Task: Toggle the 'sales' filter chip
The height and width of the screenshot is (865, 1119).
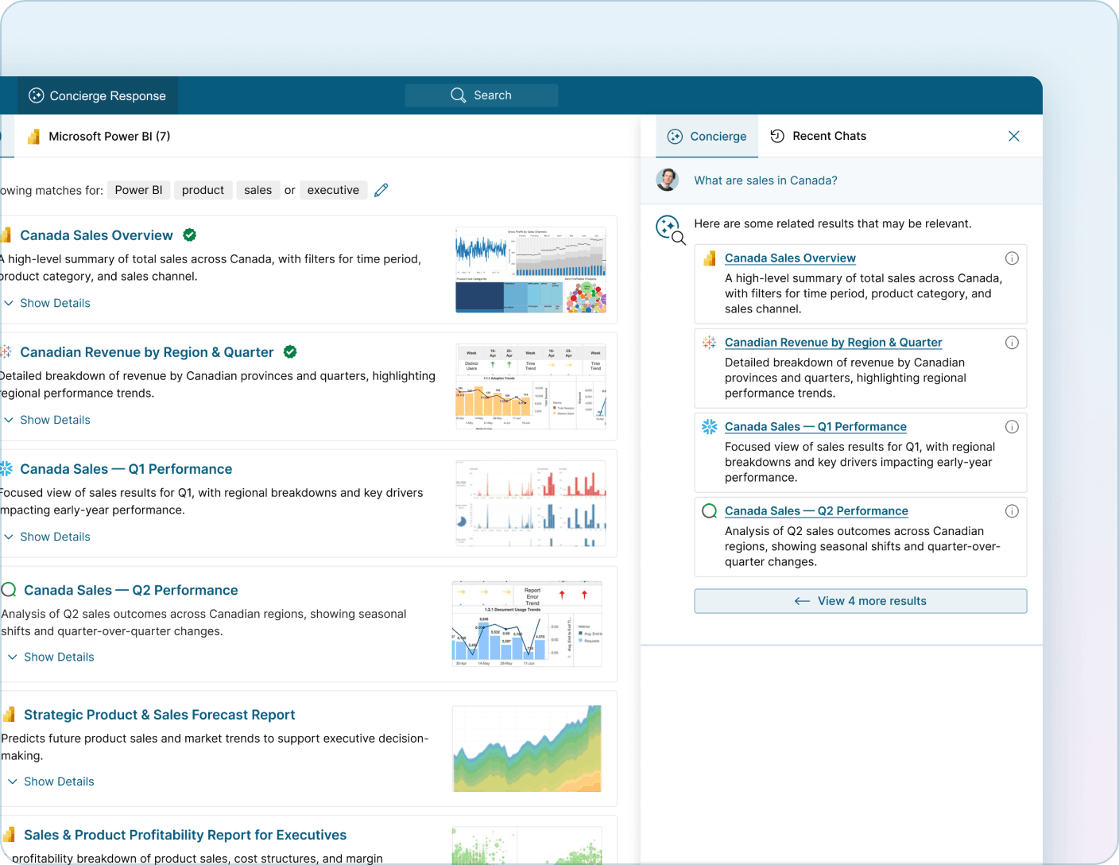Action: pyautogui.click(x=257, y=190)
